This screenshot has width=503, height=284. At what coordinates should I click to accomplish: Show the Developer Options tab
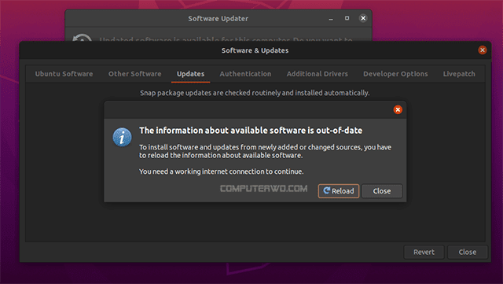coord(395,74)
